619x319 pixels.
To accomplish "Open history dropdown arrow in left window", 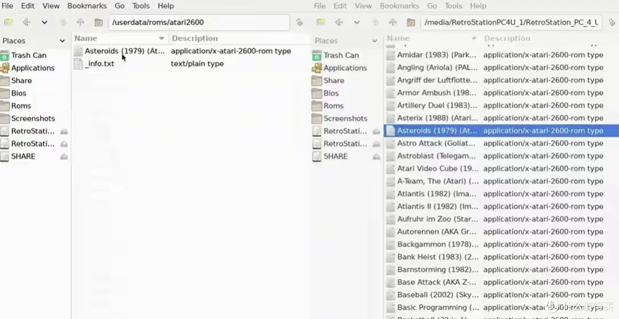I will (x=44, y=22).
